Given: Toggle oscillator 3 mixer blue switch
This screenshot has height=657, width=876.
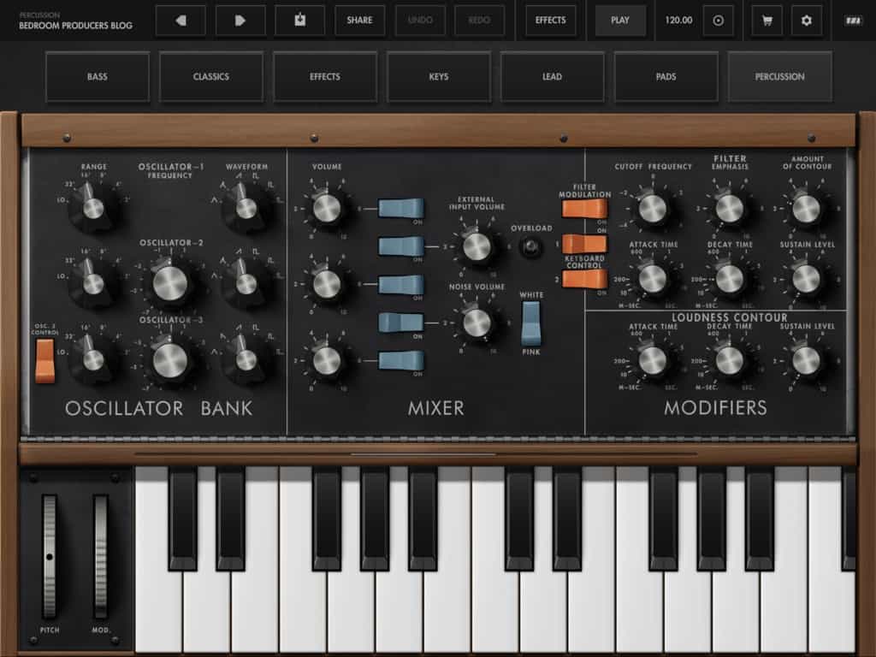Looking at the screenshot, I should click(401, 361).
